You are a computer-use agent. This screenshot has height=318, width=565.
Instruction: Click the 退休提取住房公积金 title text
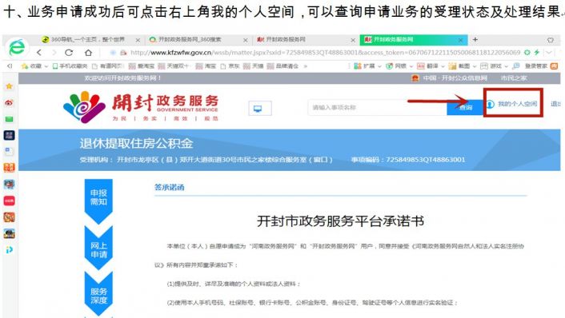coord(136,144)
